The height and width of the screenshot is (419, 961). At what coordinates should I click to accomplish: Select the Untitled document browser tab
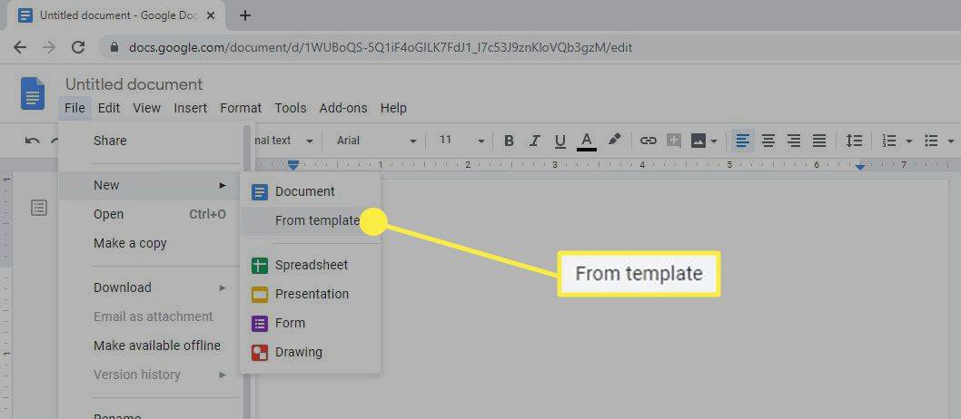pos(116,16)
